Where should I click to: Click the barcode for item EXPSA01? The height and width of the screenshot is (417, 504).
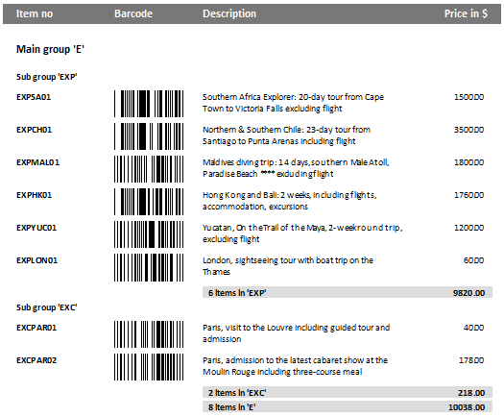[x=149, y=104]
